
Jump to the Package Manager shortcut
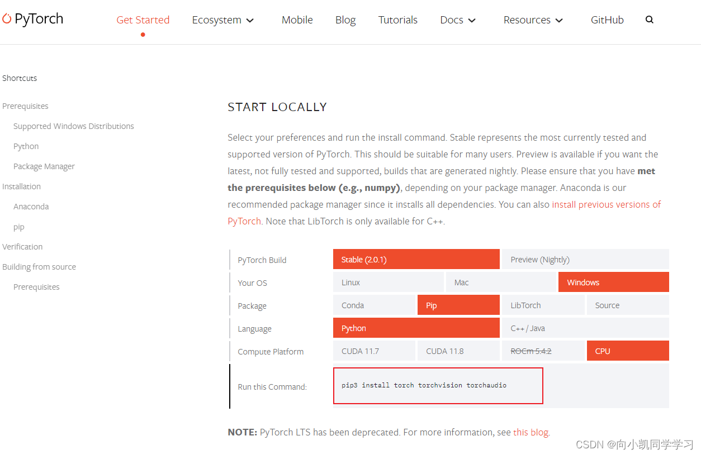44,166
